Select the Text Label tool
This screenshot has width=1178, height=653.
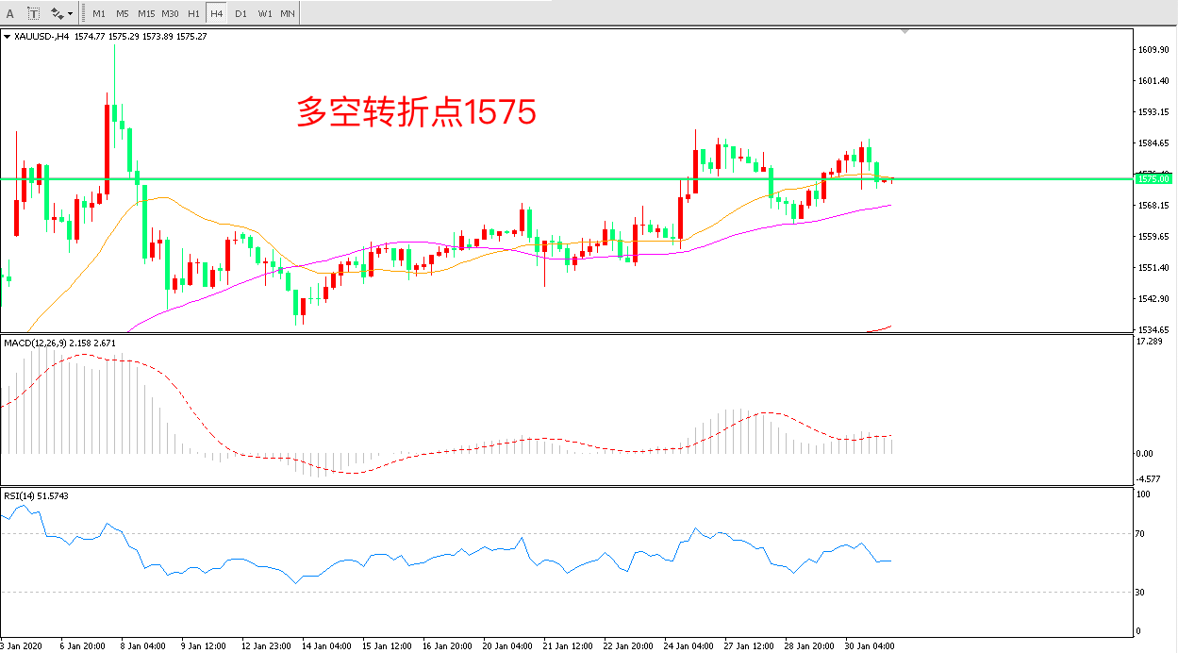tap(34, 13)
